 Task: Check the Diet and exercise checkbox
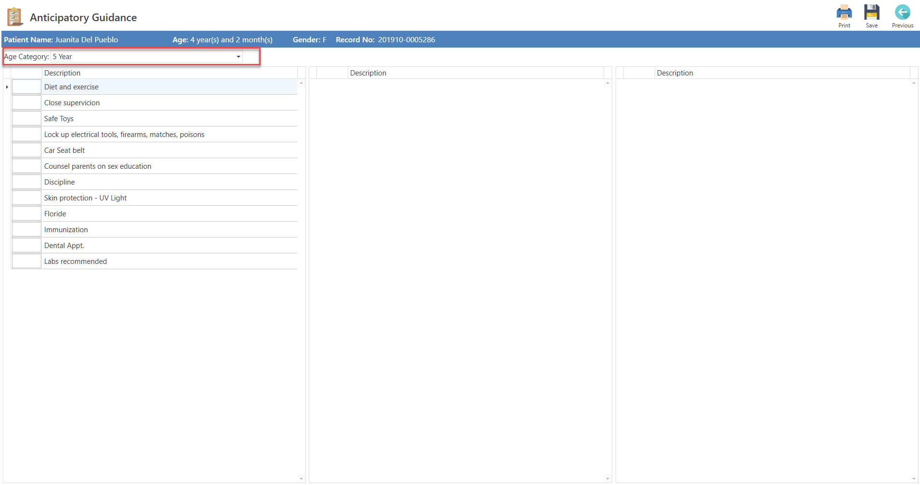(26, 87)
